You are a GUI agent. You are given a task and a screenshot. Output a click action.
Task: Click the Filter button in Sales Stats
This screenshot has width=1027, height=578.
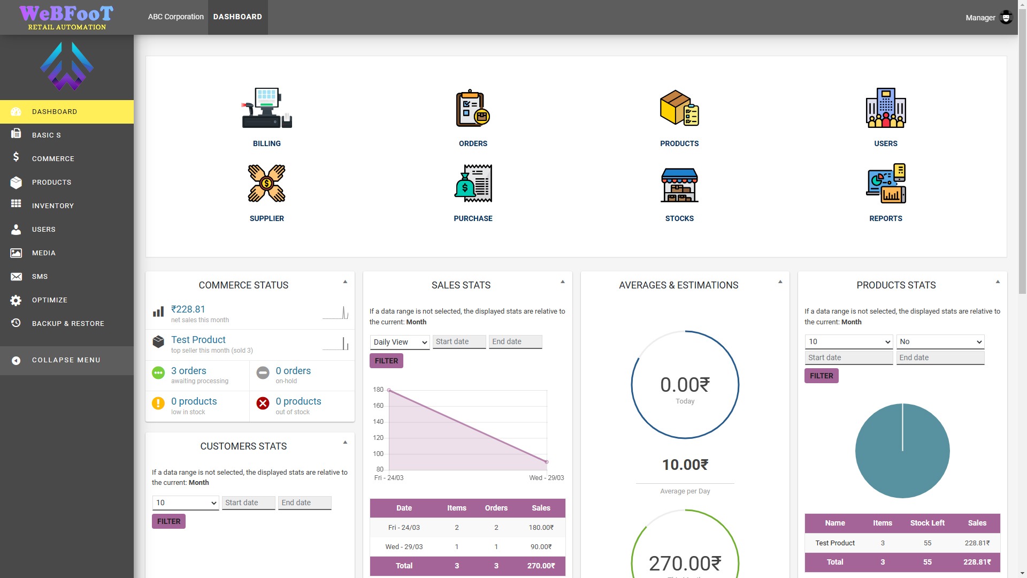tap(386, 361)
